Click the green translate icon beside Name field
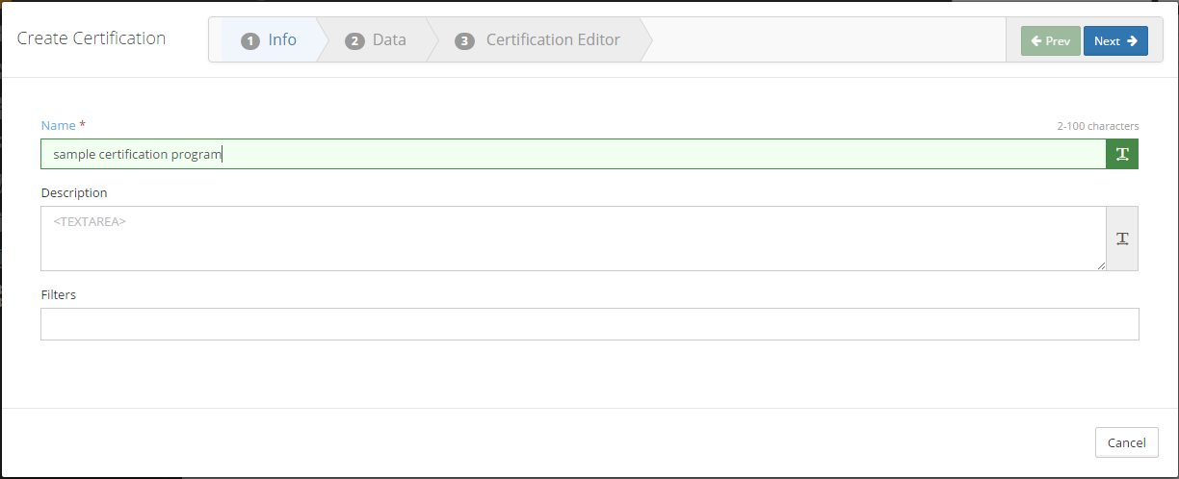This screenshot has width=1179, height=479. (1122, 154)
